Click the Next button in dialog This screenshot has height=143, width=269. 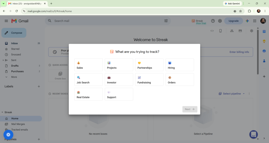click(190, 109)
